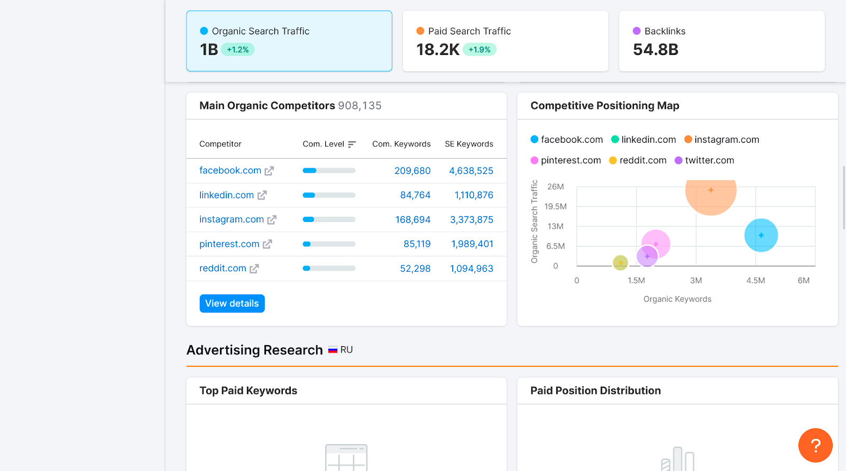Open linkedin.com external link icon
Viewport: 846px width, 471px height.
coord(262,195)
